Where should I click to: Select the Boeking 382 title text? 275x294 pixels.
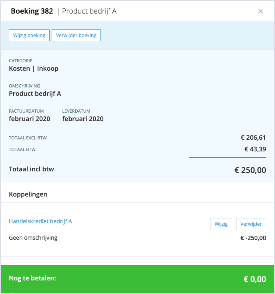(x=32, y=11)
